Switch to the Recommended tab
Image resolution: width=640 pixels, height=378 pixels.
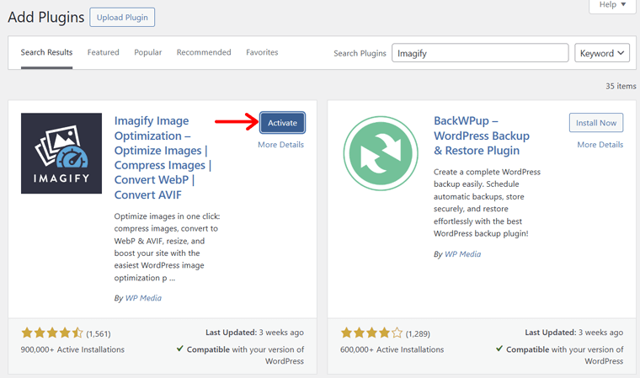(x=204, y=52)
